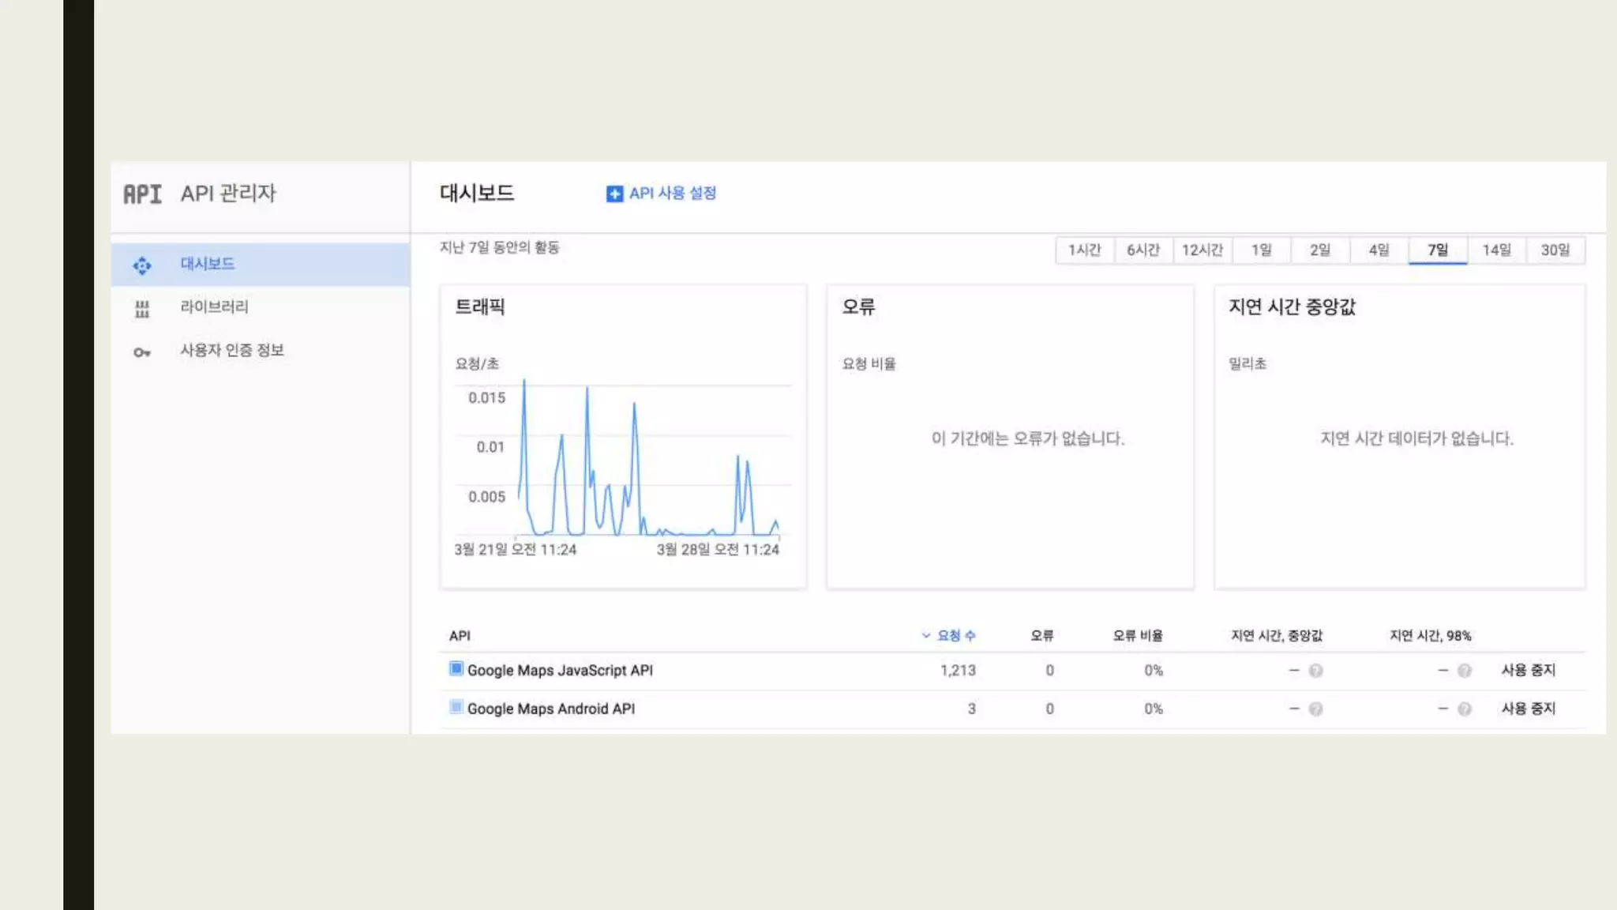Click the traffic chart peak area
The image size is (1617, 910).
[523, 387]
